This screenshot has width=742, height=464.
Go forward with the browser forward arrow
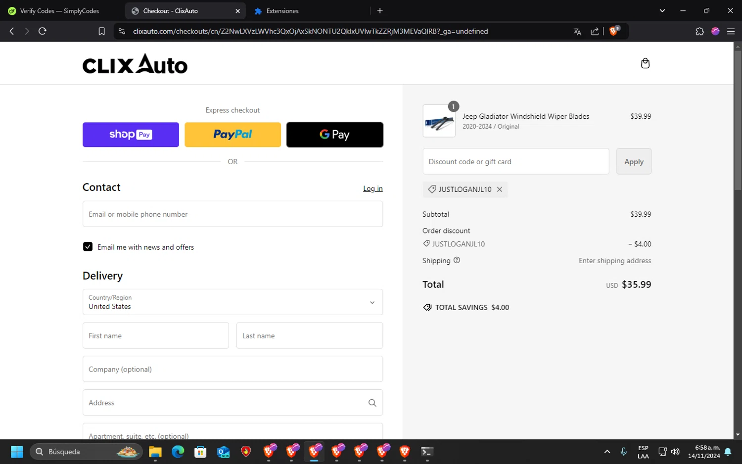27,31
